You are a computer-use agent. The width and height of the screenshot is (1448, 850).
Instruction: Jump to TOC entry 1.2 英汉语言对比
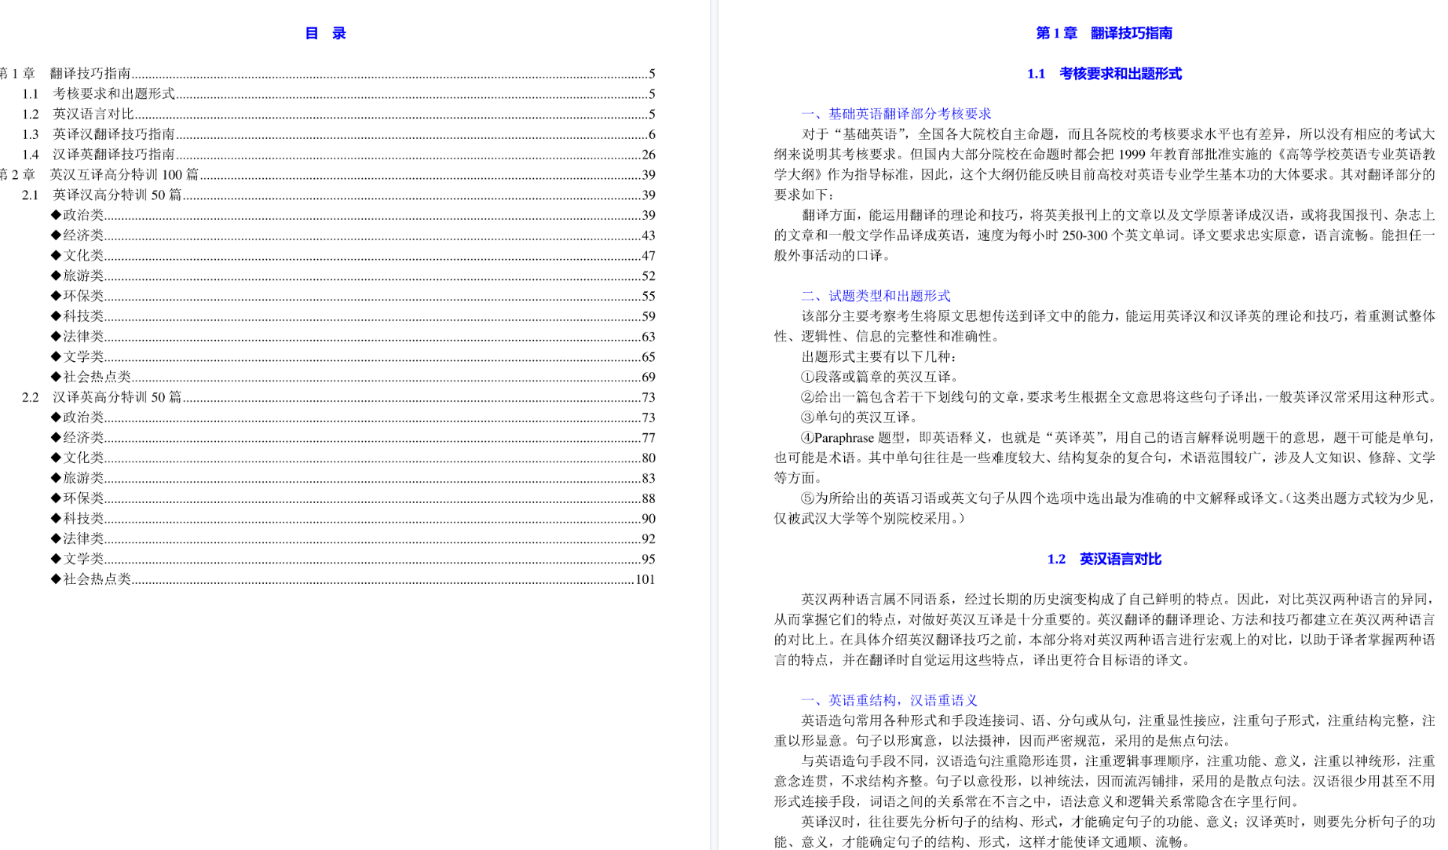click(93, 115)
